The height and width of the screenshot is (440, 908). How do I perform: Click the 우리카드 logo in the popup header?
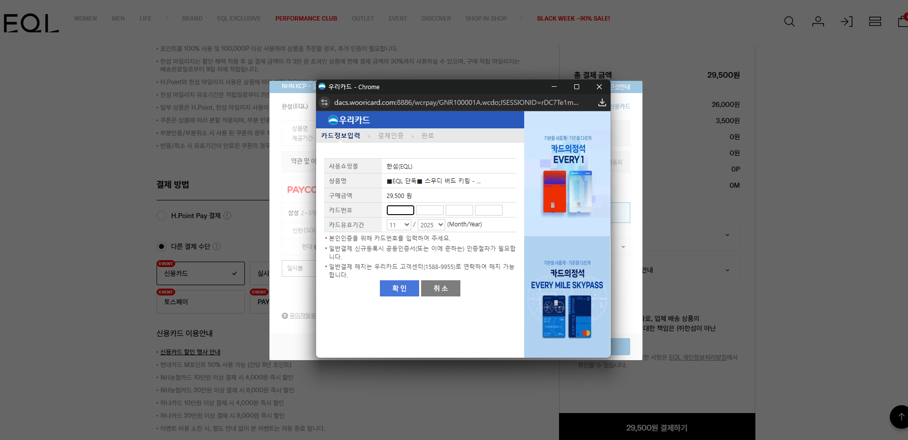349,120
